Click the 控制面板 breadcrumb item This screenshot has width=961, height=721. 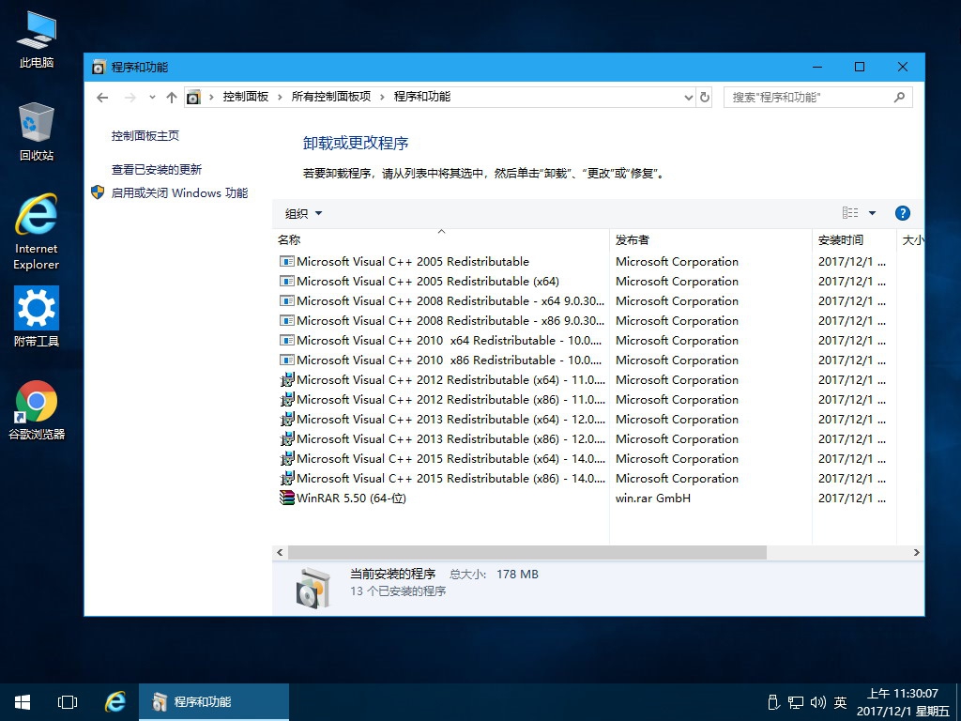point(246,97)
